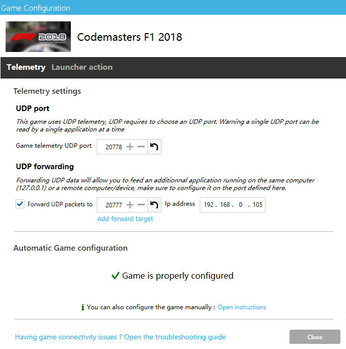Reset the forward UDP port to default
This screenshot has height=349, width=346.
pos(154,205)
